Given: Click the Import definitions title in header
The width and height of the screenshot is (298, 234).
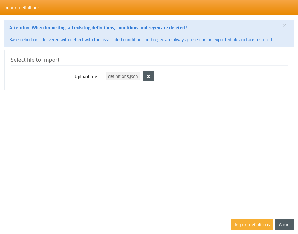Looking at the screenshot, I should [x=22, y=7].
